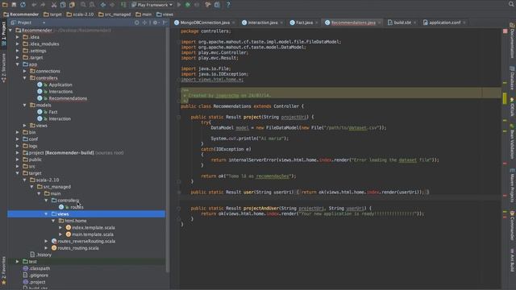Screen dimensions: 516x290
Task: Expand the .idea folder
Action: 18,37
